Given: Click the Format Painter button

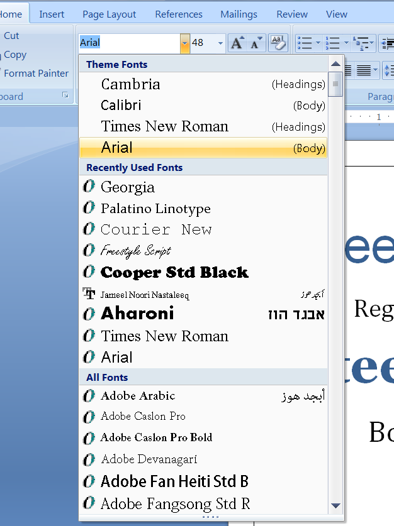Looking at the screenshot, I should tap(36, 73).
